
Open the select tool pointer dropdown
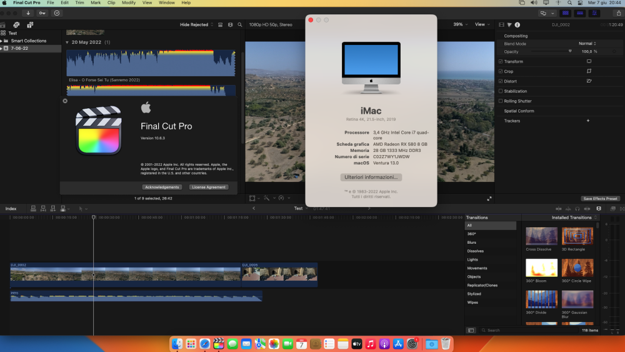(x=83, y=208)
